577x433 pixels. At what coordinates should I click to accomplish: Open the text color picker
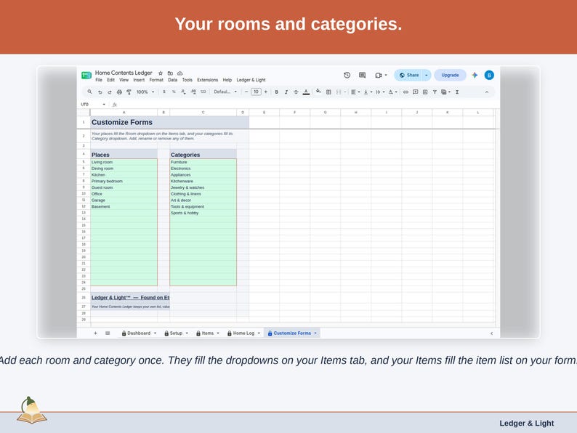point(306,92)
